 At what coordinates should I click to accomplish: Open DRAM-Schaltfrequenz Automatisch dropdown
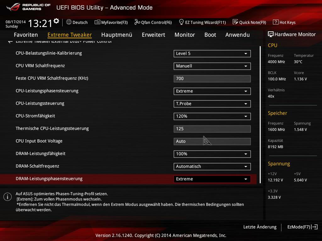(x=212, y=166)
